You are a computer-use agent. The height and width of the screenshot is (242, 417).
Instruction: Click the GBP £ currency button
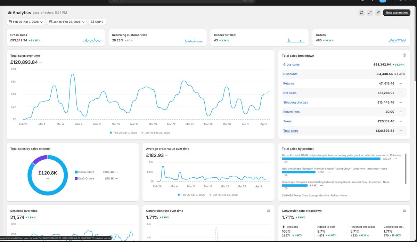pos(98,22)
